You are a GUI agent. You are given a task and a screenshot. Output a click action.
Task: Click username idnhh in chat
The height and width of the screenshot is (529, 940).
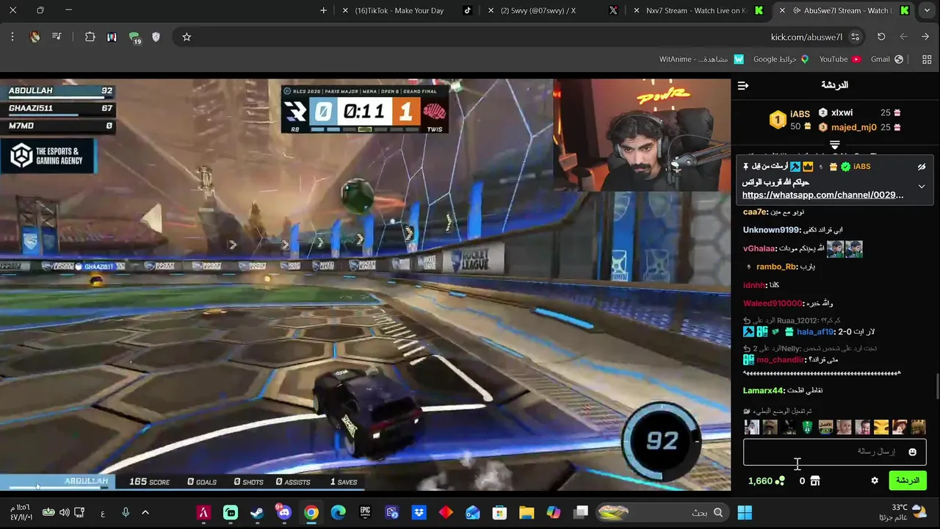click(753, 285)
